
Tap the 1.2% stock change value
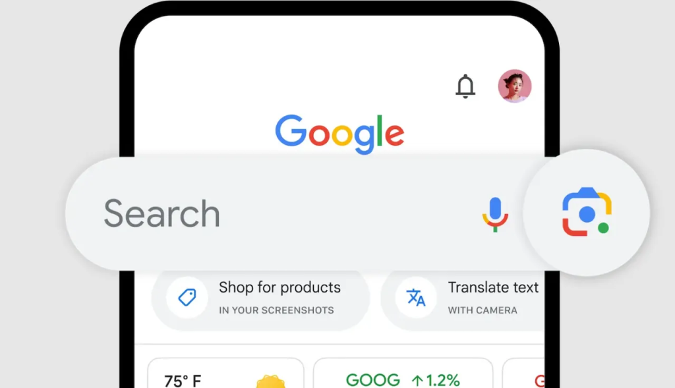click(443, 381)
